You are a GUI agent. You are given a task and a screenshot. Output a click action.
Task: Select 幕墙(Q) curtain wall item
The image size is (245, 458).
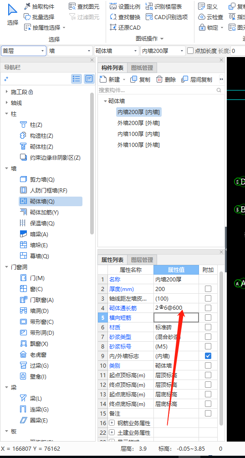click(34, 256)
